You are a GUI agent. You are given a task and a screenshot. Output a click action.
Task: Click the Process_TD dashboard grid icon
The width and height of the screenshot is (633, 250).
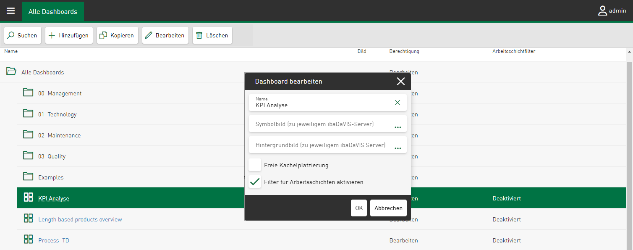29,239
